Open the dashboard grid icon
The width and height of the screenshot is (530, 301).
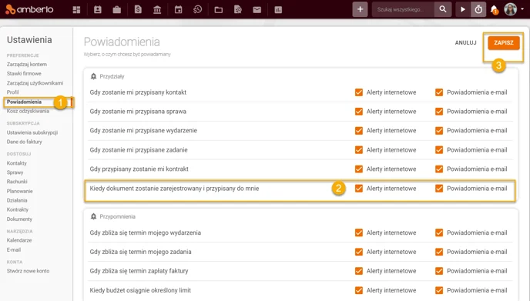point(77,10)
